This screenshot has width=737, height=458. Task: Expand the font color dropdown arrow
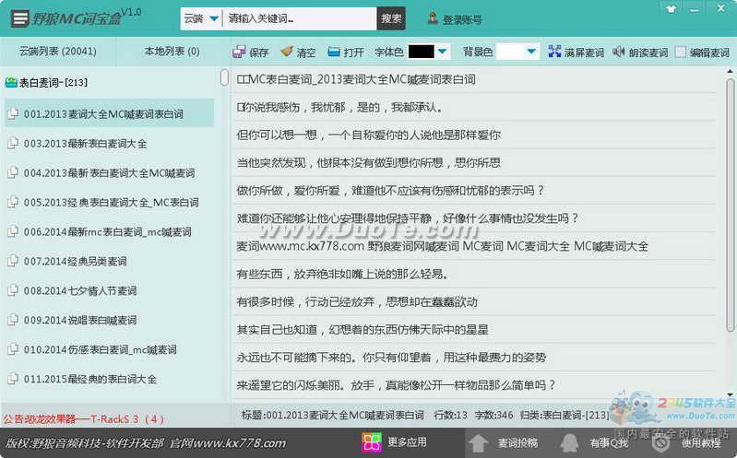point(443,52)
